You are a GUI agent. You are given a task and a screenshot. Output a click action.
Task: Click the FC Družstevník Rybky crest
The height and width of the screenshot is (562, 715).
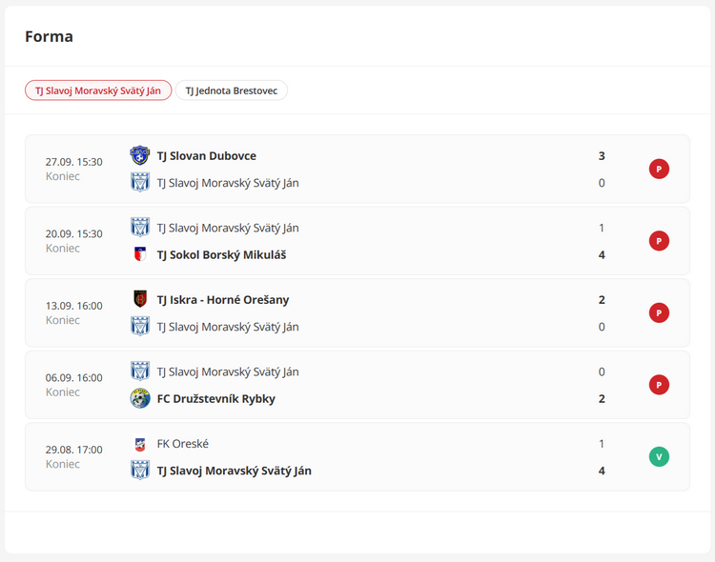tap(140, 398)
